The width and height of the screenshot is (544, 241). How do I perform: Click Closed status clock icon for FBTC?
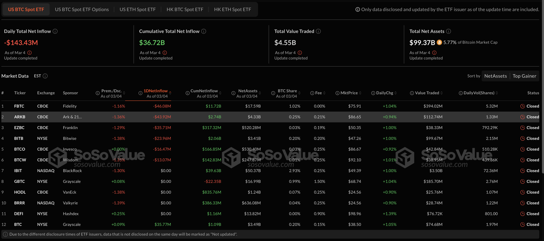(x=522, y=106)
